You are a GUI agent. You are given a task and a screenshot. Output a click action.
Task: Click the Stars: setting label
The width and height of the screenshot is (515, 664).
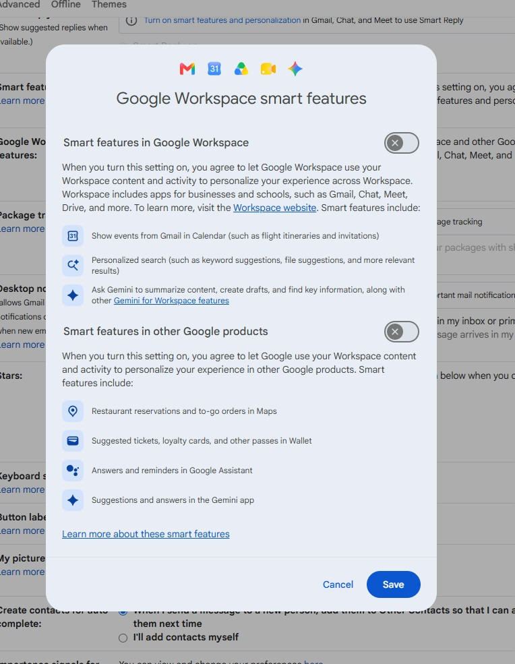[11, 375]
